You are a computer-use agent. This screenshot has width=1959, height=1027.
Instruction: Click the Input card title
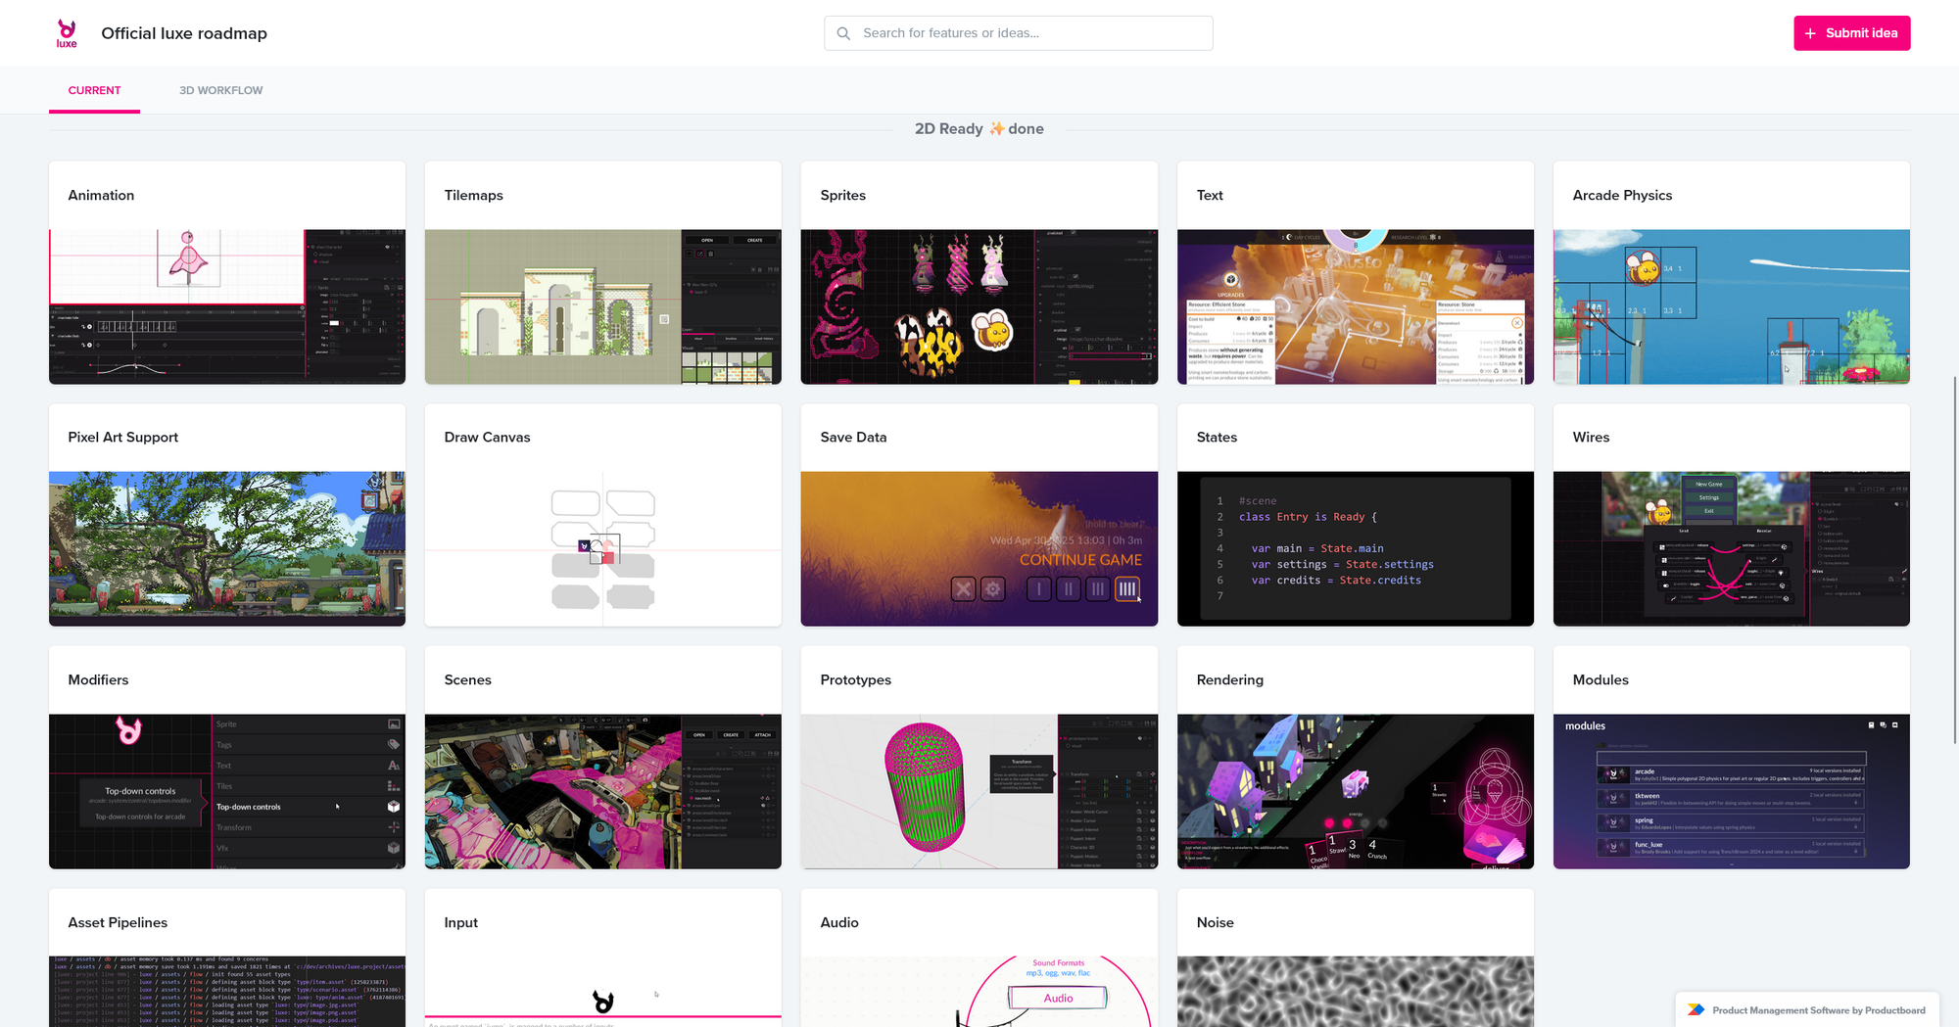click(x=460, y=922)
